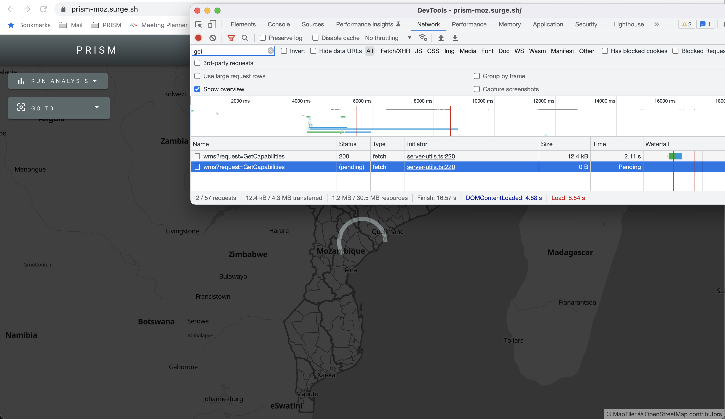The width and height of the screenshot is (725, 419).
Task: Filter by the Fetch/XHR type
Action: [395, 51]
